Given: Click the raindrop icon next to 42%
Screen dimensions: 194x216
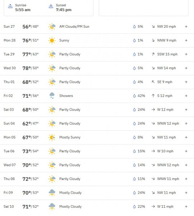Looking at the screenshot, I should click(x=134, y=96).
